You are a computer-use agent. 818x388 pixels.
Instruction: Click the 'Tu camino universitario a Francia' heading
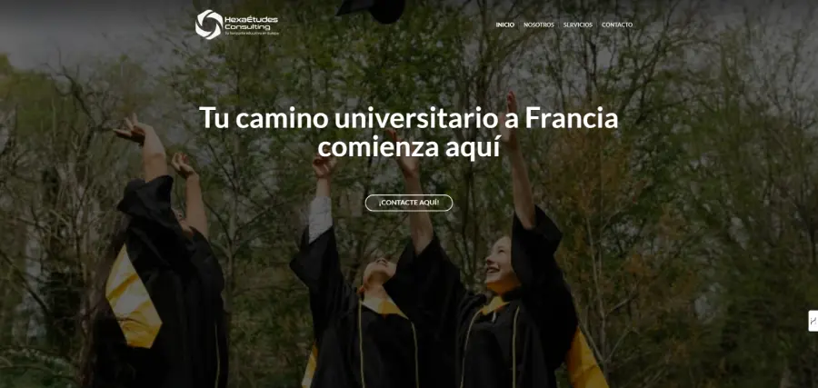pyautogui.click(x=408, y=118)
